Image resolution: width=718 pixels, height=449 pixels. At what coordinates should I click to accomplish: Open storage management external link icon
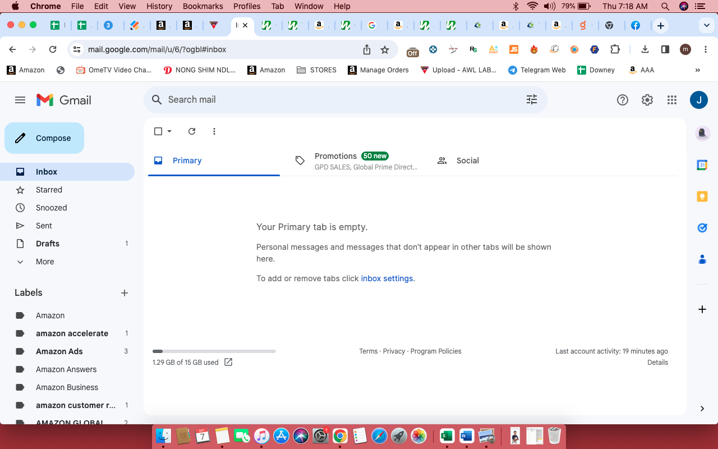(x=228, y=362)
